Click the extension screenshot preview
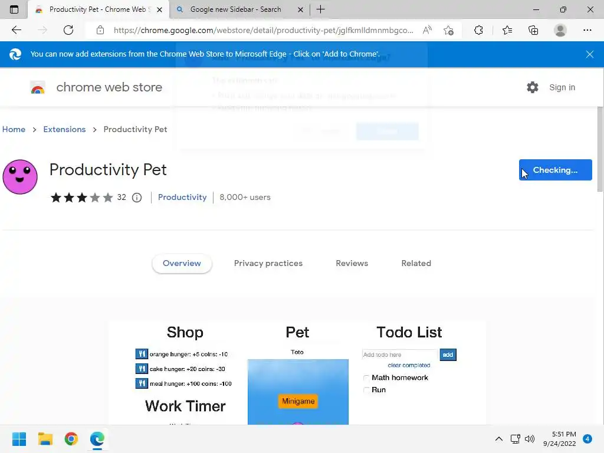604x453 pixels. [297, 373]
